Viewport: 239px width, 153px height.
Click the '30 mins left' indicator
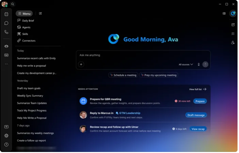[x=182, y=101]
